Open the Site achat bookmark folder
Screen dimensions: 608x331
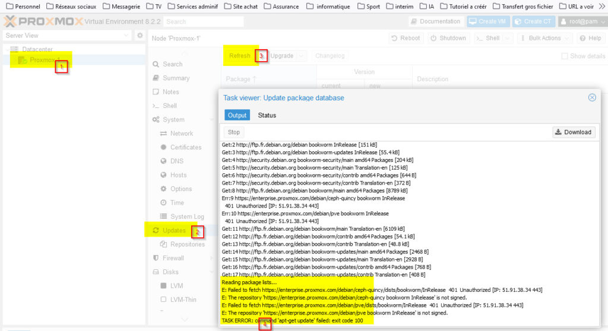[241, 7]
